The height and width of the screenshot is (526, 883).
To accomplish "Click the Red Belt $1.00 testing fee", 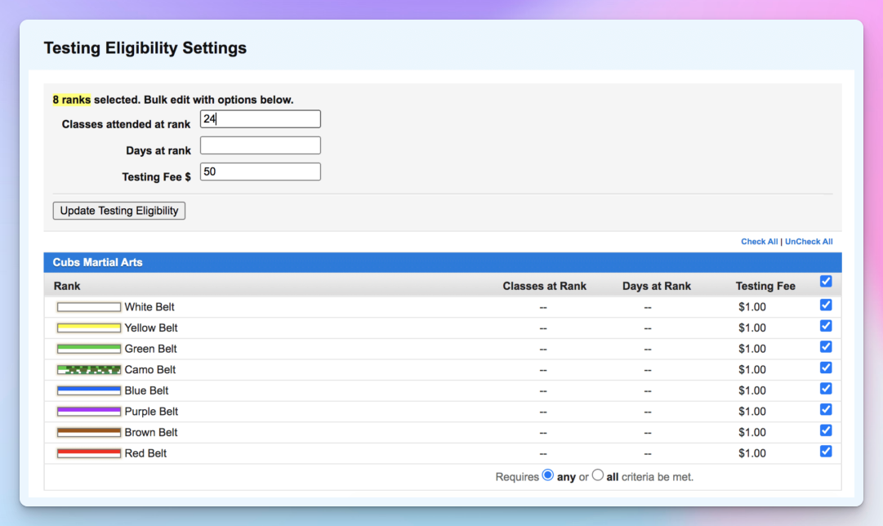I will point(751,452).
